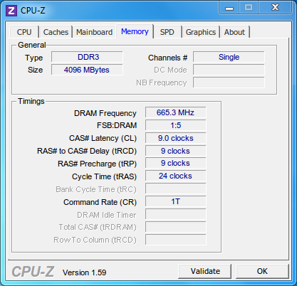The width and height of the screenshot is (297, 286).
Task: Click the Timings group label
Action: tap(31, 101)
